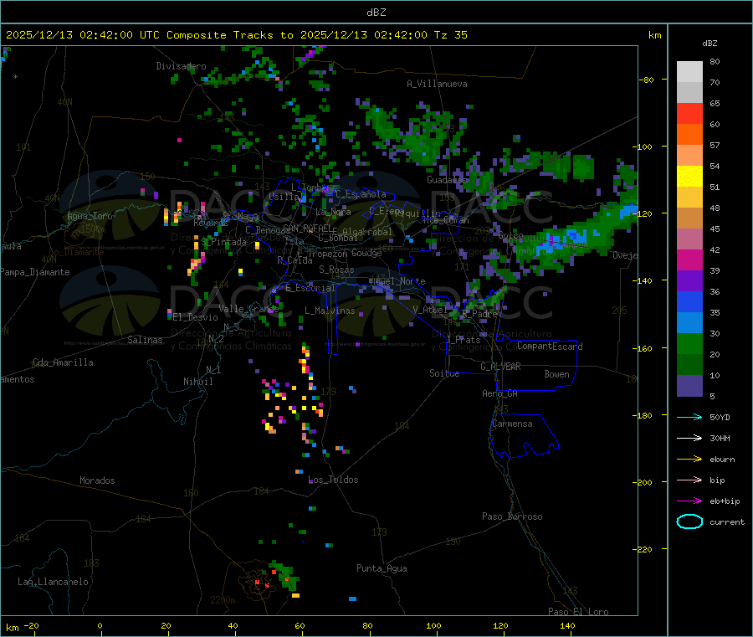
Task: Click the composite tracks timestamp header
Action: 236,35
